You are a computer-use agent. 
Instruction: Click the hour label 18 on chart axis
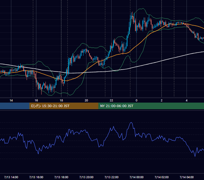(x=61, y=100)
